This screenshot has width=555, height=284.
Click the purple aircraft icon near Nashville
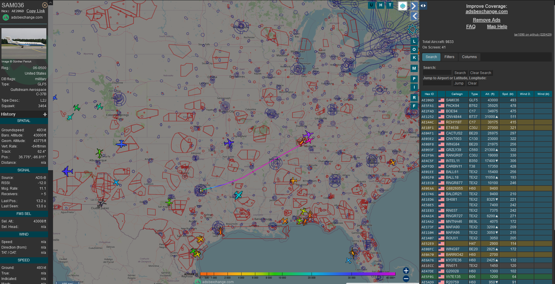[308, 135]
